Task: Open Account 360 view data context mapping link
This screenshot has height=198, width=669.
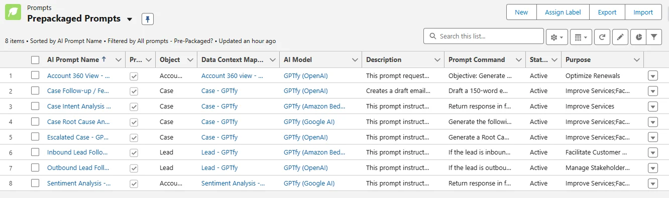Action: [x=233, y=76]
